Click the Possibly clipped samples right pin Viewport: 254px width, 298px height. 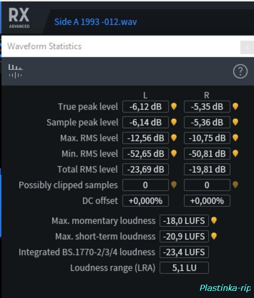pos(235,184)
